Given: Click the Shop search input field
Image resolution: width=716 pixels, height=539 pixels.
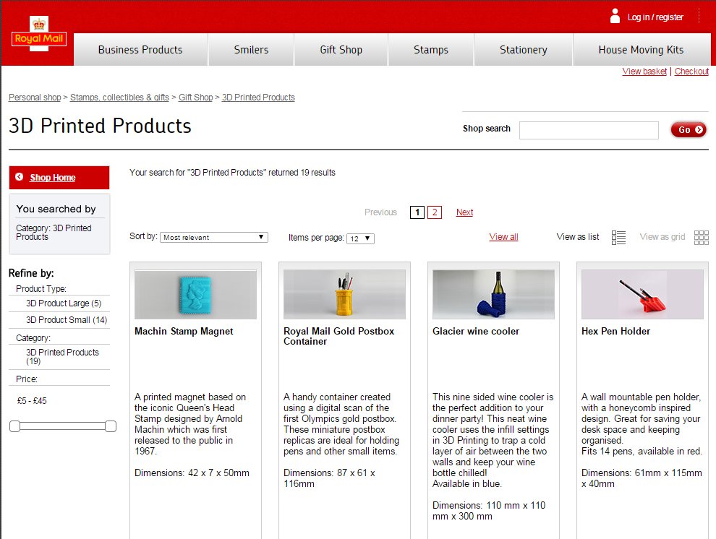Looking at the screenshot, I should click(x=589, y=130).
